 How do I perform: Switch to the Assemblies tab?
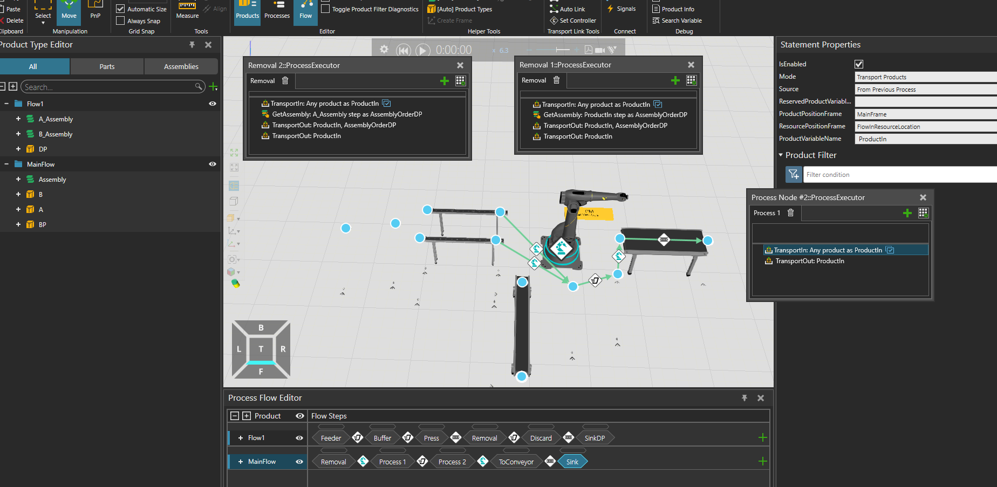(x=181, y=67)
